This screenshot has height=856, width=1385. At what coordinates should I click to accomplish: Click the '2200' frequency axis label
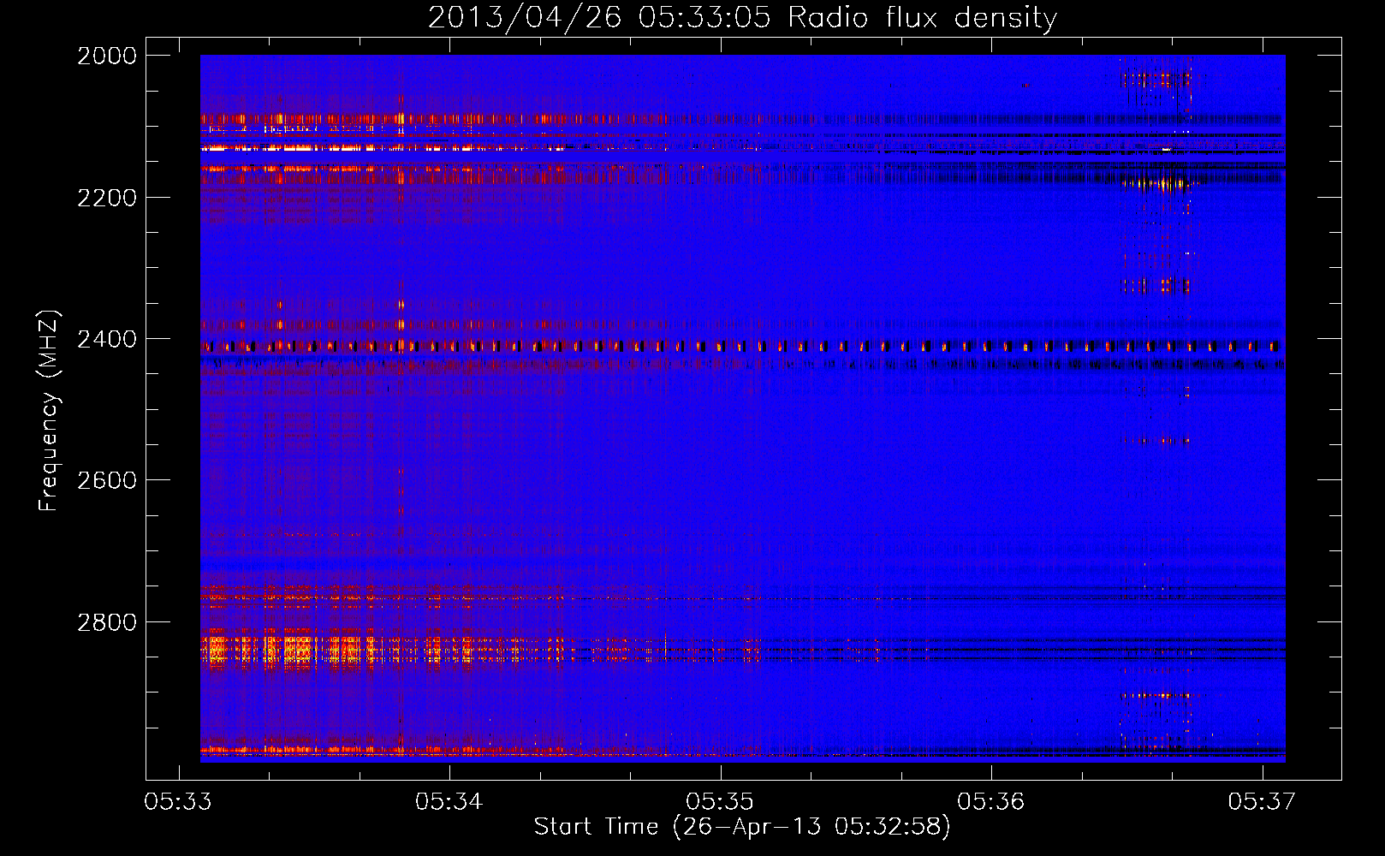coord(107,198)
